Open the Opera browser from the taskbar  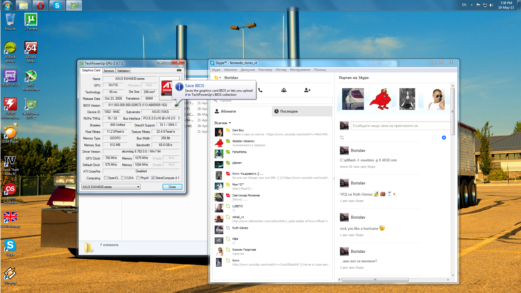point(40,5)
